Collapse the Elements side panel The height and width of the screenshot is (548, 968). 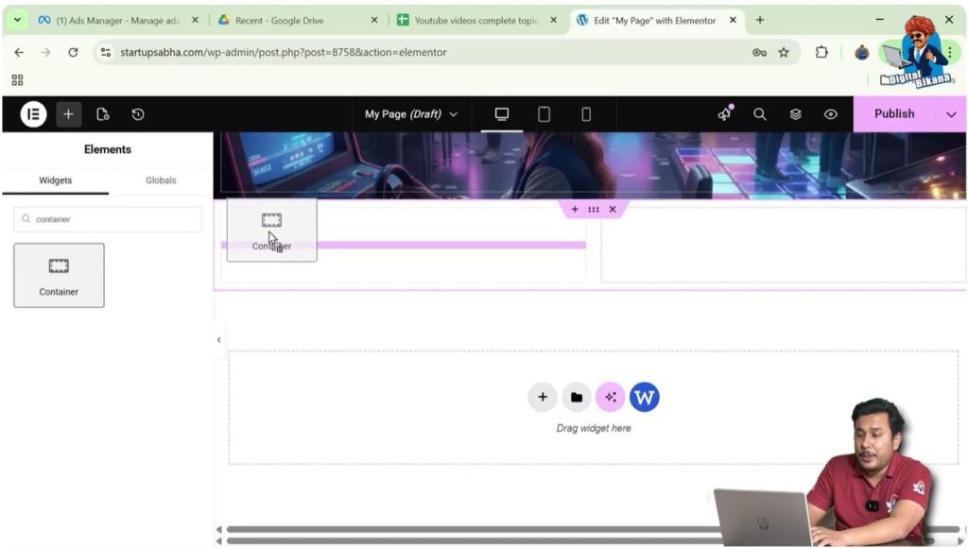click(x=219, y=340)
